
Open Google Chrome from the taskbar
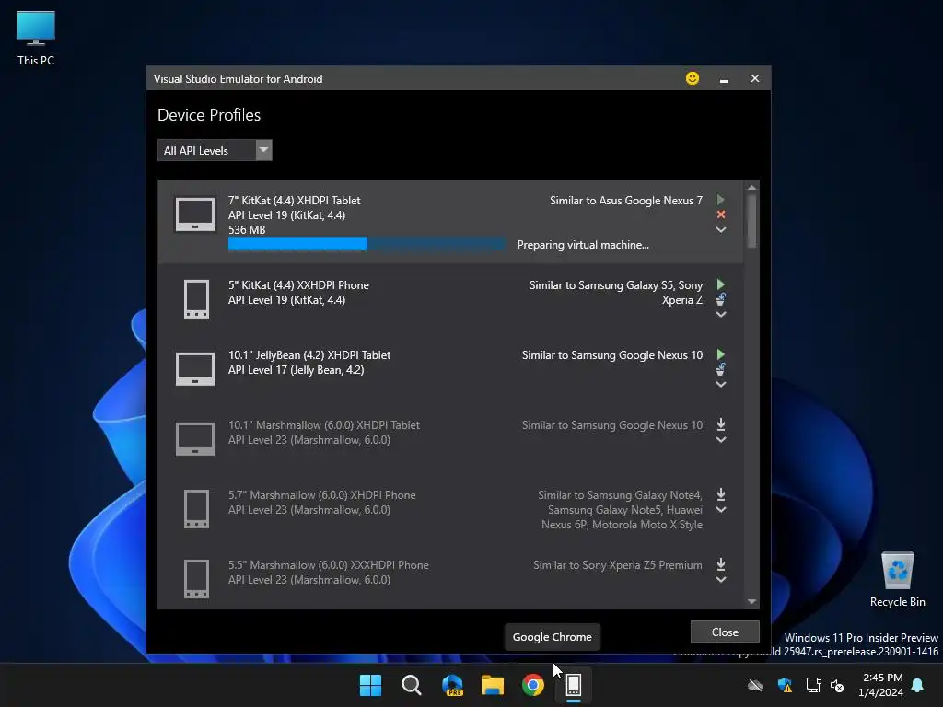click(533, 685)
